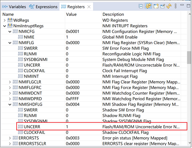Expand the NMIFLGCLR register
The height and width of the screenshot is (148, 192).
(x=10, y=82)
